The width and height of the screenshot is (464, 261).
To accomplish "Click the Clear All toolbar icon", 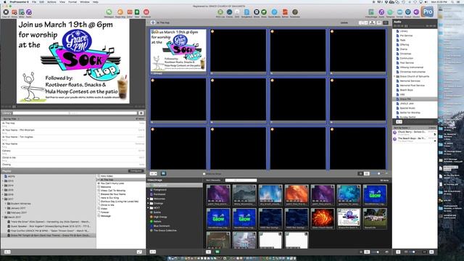I will 6,12.
